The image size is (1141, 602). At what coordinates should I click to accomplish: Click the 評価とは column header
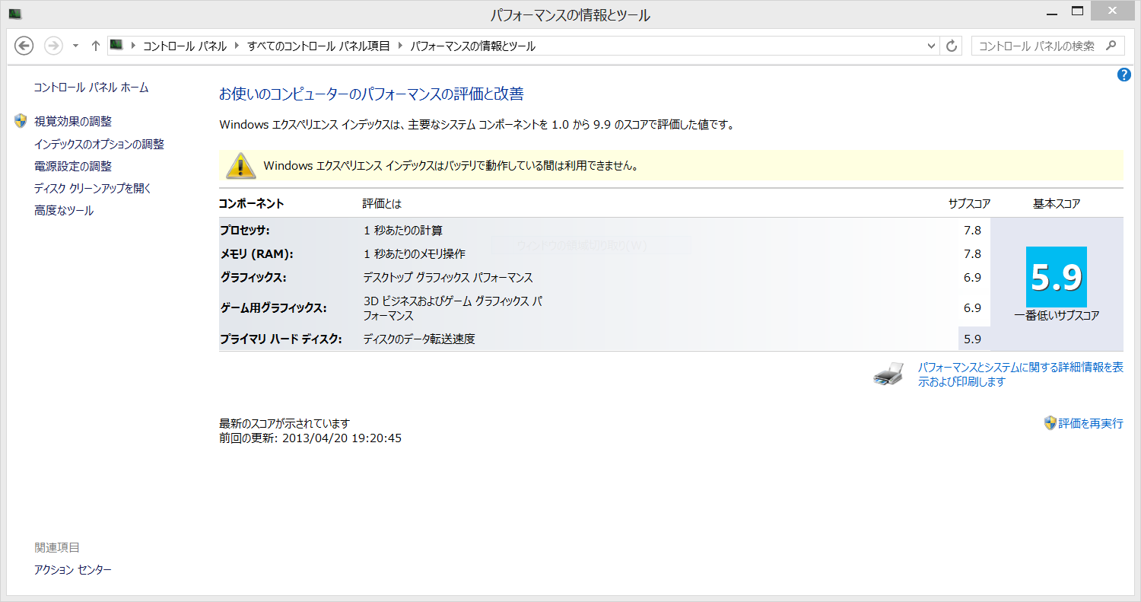coord(382,203)
